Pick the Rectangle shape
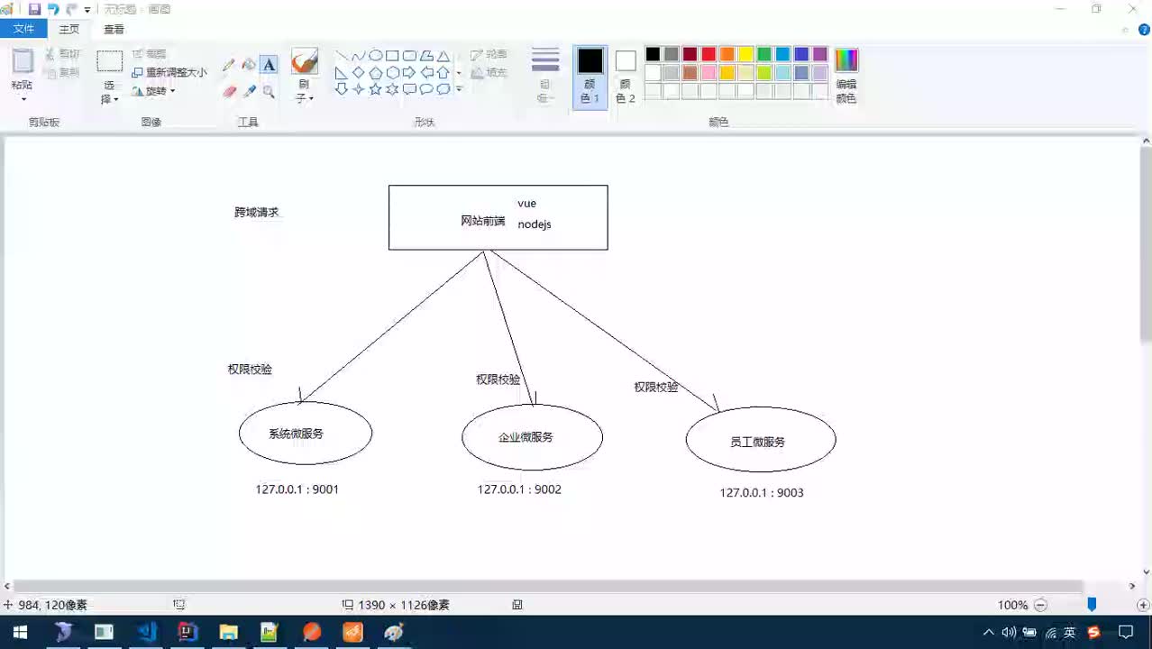Image resolution: width=1152 pixels, height=649 pixels. [393, 56]
